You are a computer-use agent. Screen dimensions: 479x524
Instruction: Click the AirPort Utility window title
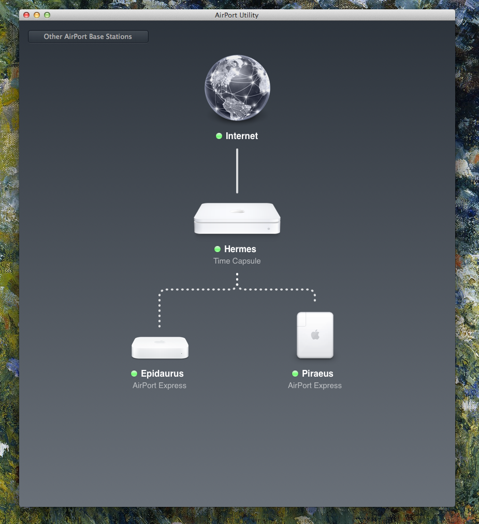237,15
